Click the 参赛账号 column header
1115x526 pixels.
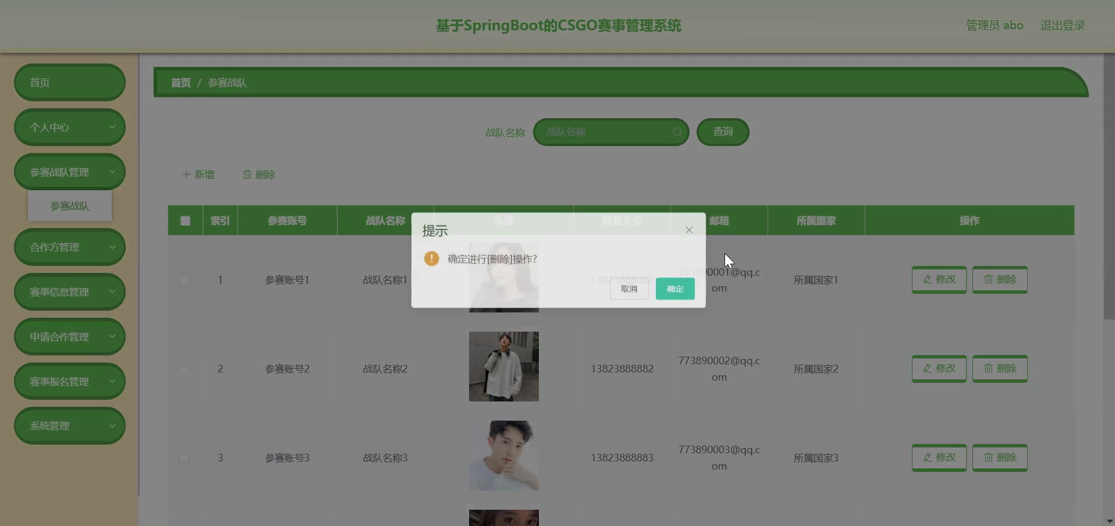[287, 221]
